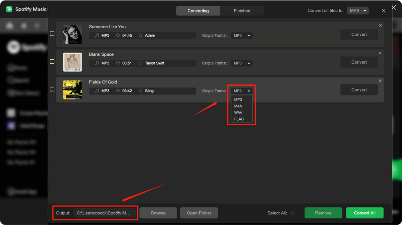Tick the checkbox for Blank Space
This screenshot has width=402, height=225.
[x=52, y=61]
